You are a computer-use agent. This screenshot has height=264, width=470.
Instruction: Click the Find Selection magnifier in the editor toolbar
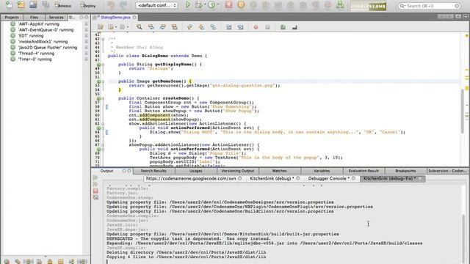point(139,27)
